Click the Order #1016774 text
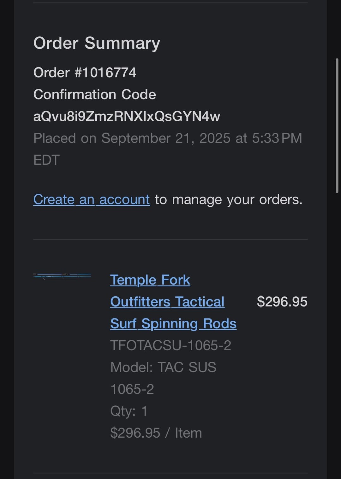 (x=85, y=73)
